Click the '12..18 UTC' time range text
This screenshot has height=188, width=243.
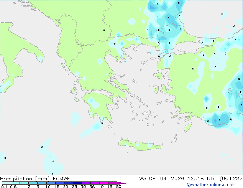[x=202, y=179]
